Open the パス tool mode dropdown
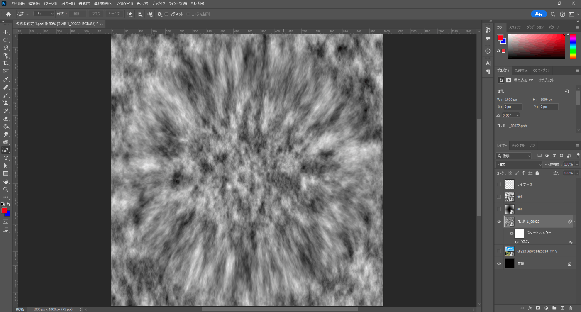 (44, 14)
